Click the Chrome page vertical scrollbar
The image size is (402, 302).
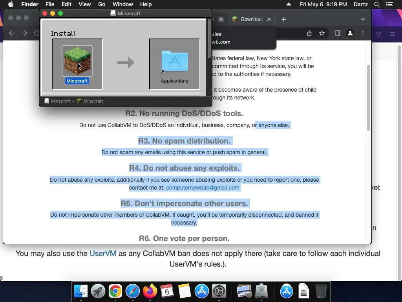tap(368, 98)
